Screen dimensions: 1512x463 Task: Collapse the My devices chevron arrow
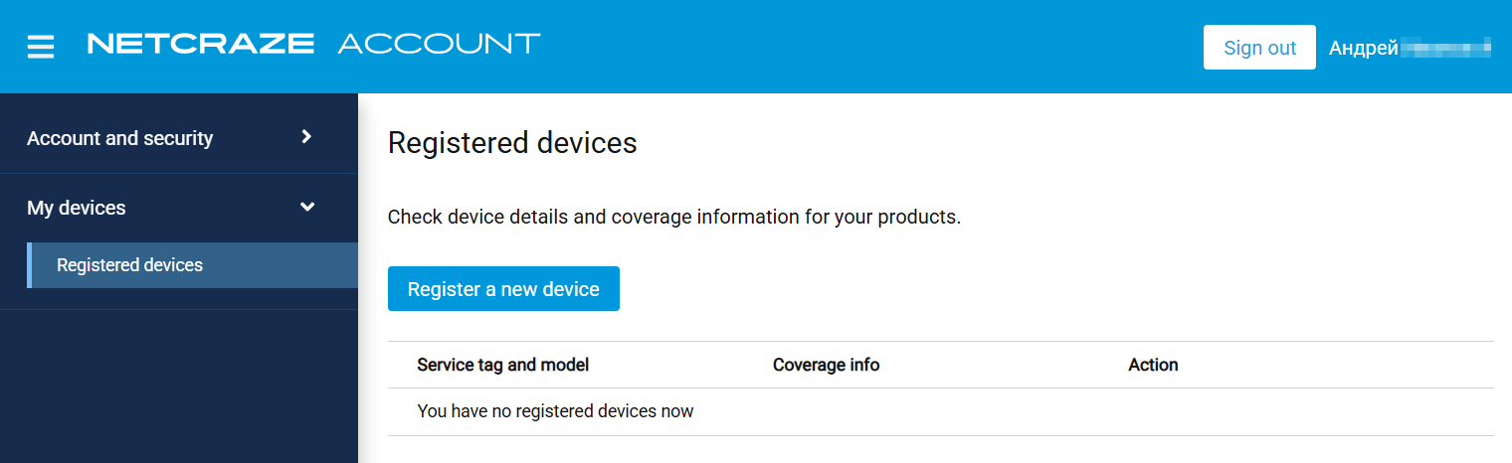[307, 207]
